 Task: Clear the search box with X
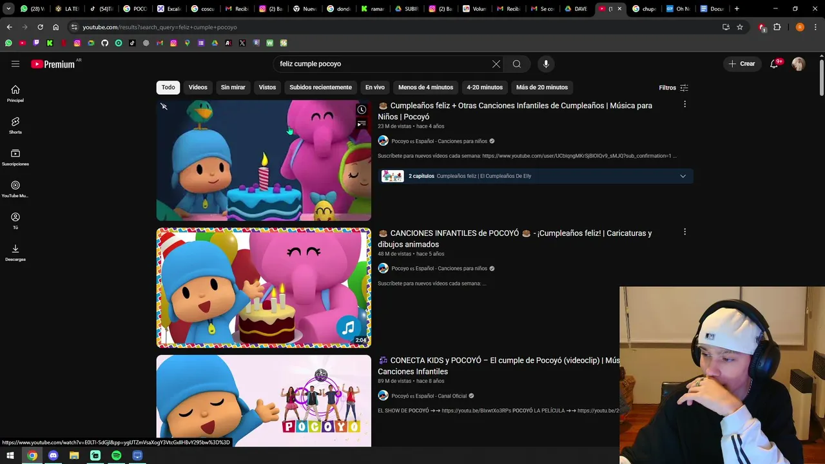click(496, 64)
